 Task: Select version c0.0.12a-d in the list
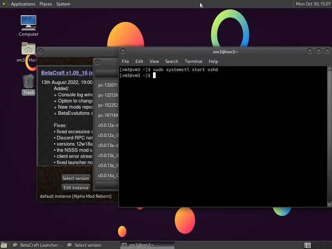click(x=107, y=125)
